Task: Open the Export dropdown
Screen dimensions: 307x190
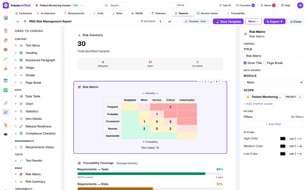Action: point(274,22)
